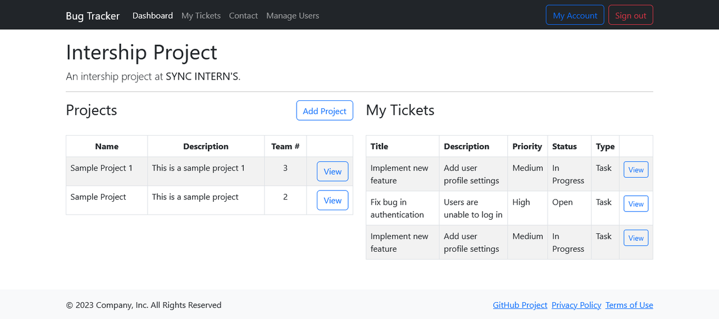The image size is (719, 319).
Task: View the Fix bug in authentication ticket
Action: [x=636, y=204]
